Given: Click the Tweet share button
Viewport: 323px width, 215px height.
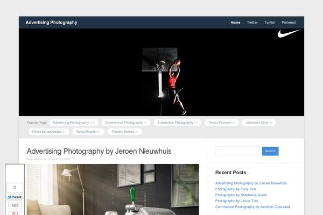Looking at the screenshot, I should (x=15, y=197).
